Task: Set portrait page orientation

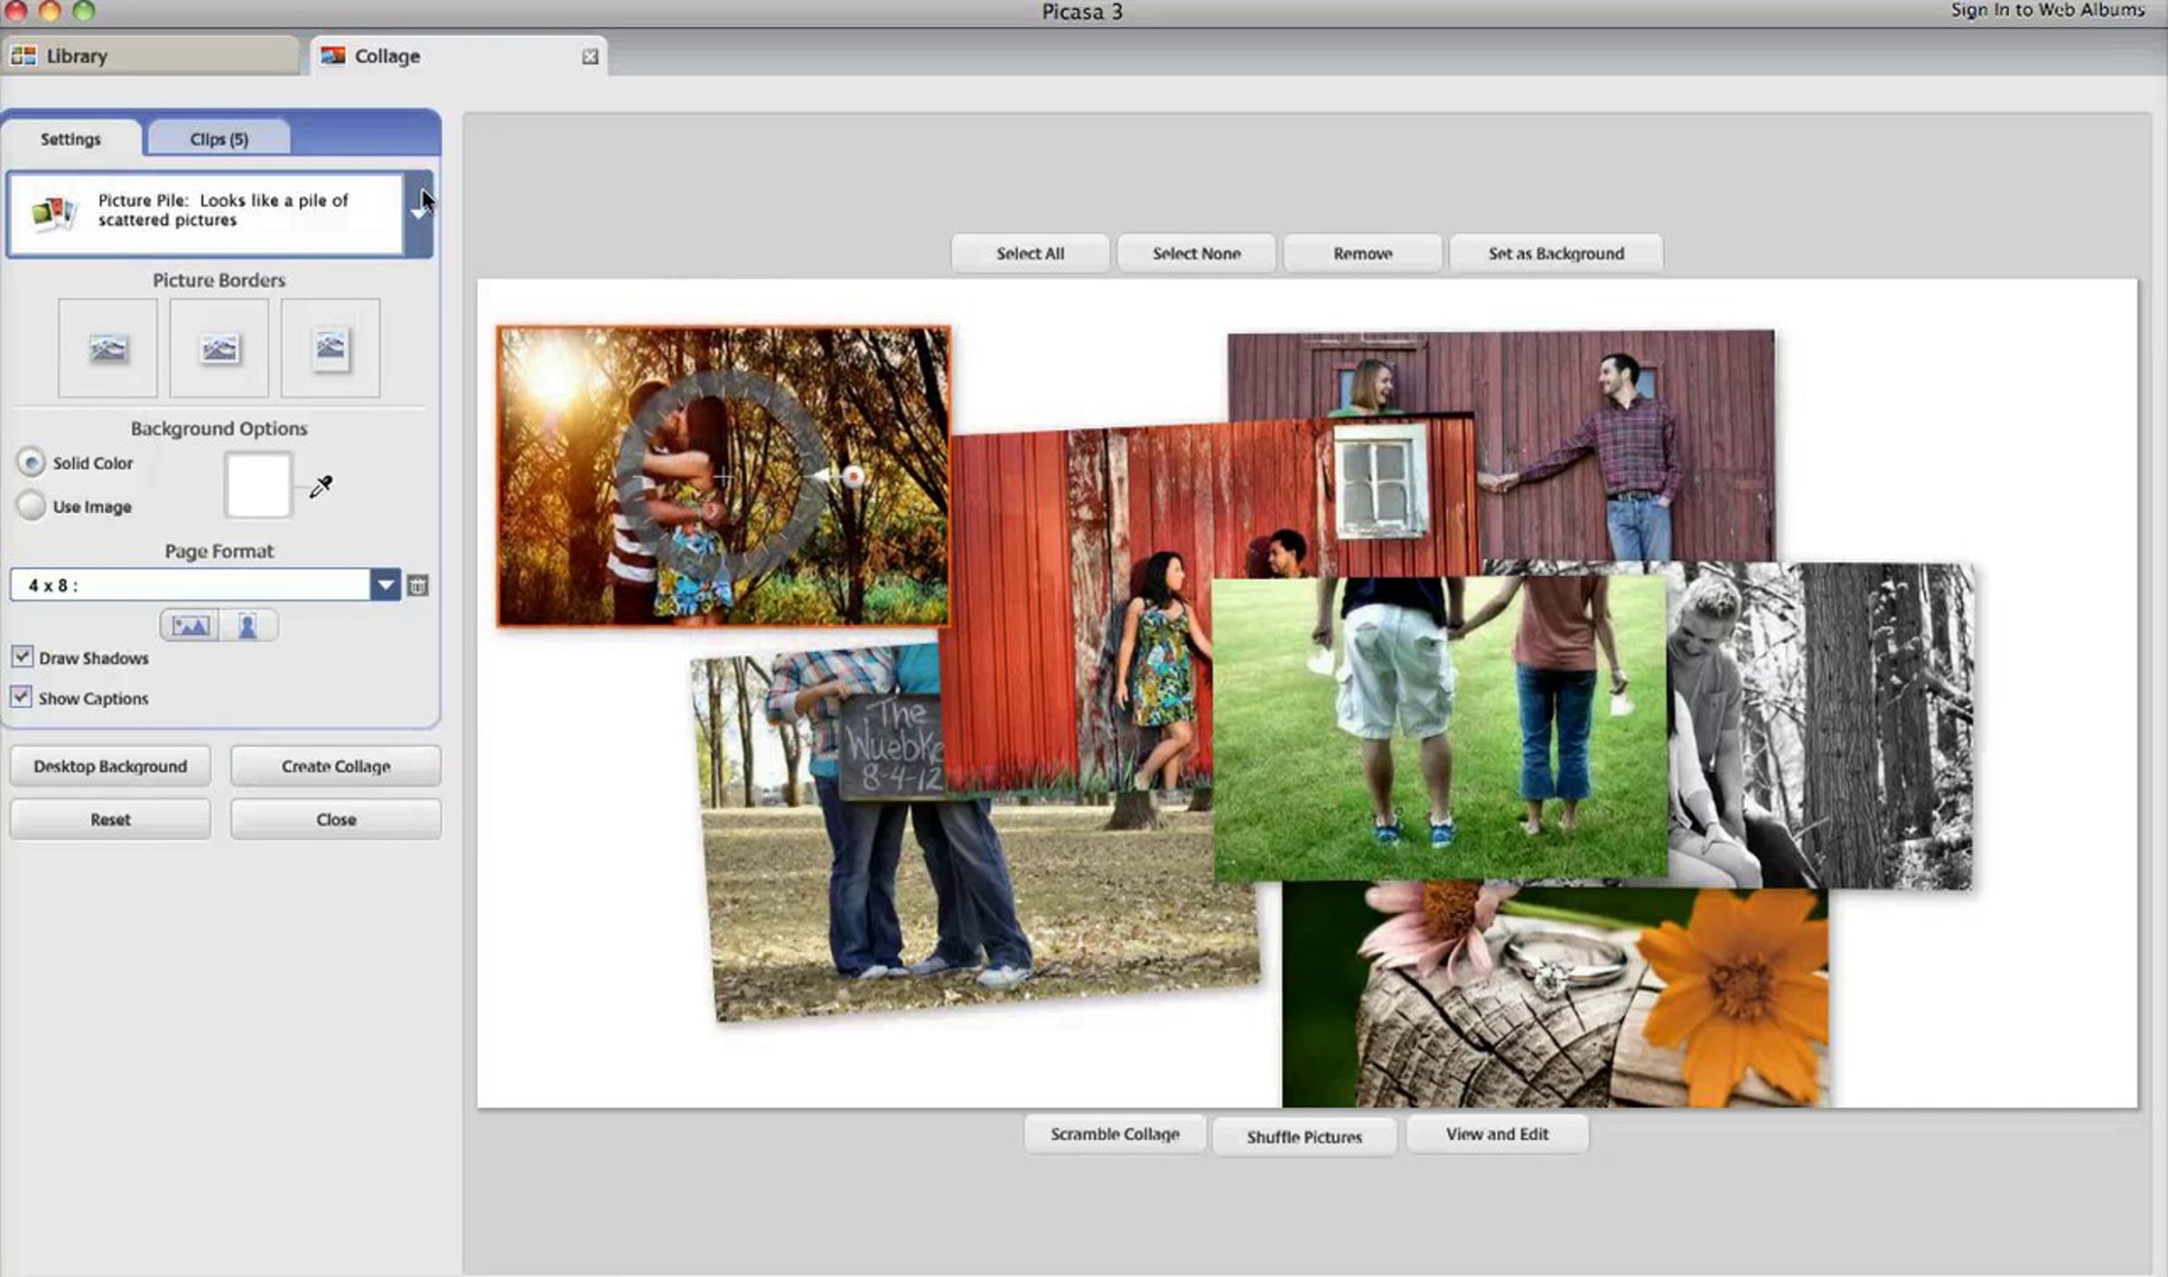Action: coord(248,625)
